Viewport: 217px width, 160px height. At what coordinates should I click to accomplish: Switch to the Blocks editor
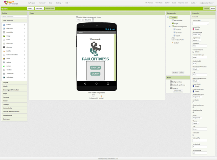[213, 9]
